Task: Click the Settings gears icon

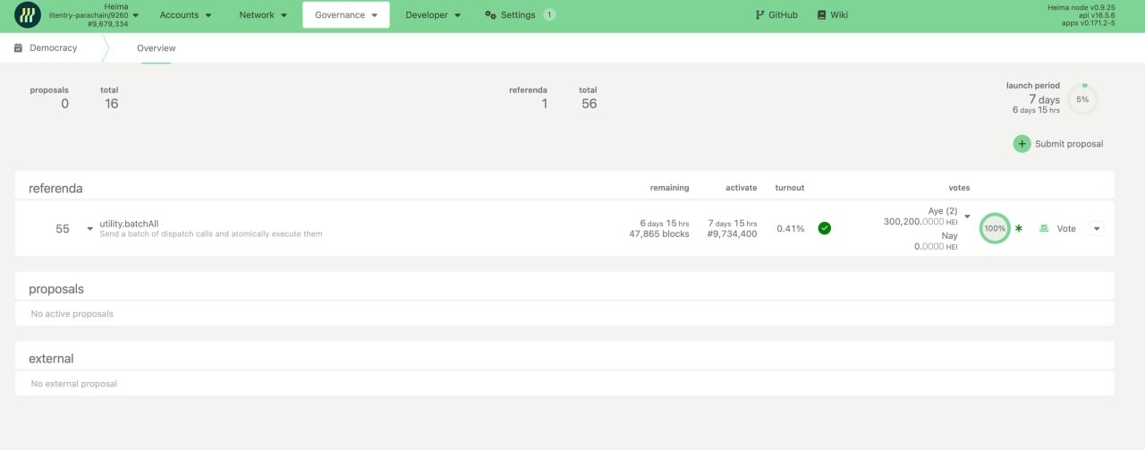Action: 490,15
